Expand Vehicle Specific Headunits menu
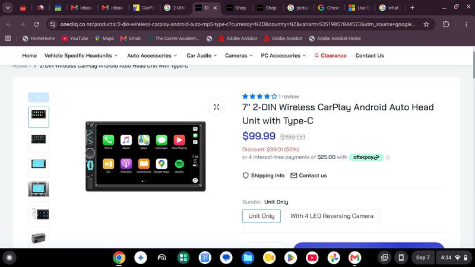Viewport: 475px width, 267px height. pyautogui.click(x=81, y=56)
